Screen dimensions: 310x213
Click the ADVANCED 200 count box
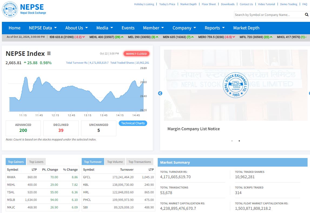[23, 128]
